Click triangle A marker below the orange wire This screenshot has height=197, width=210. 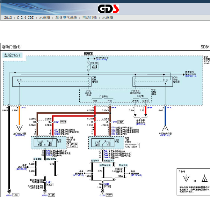click(x=20, y=128)
